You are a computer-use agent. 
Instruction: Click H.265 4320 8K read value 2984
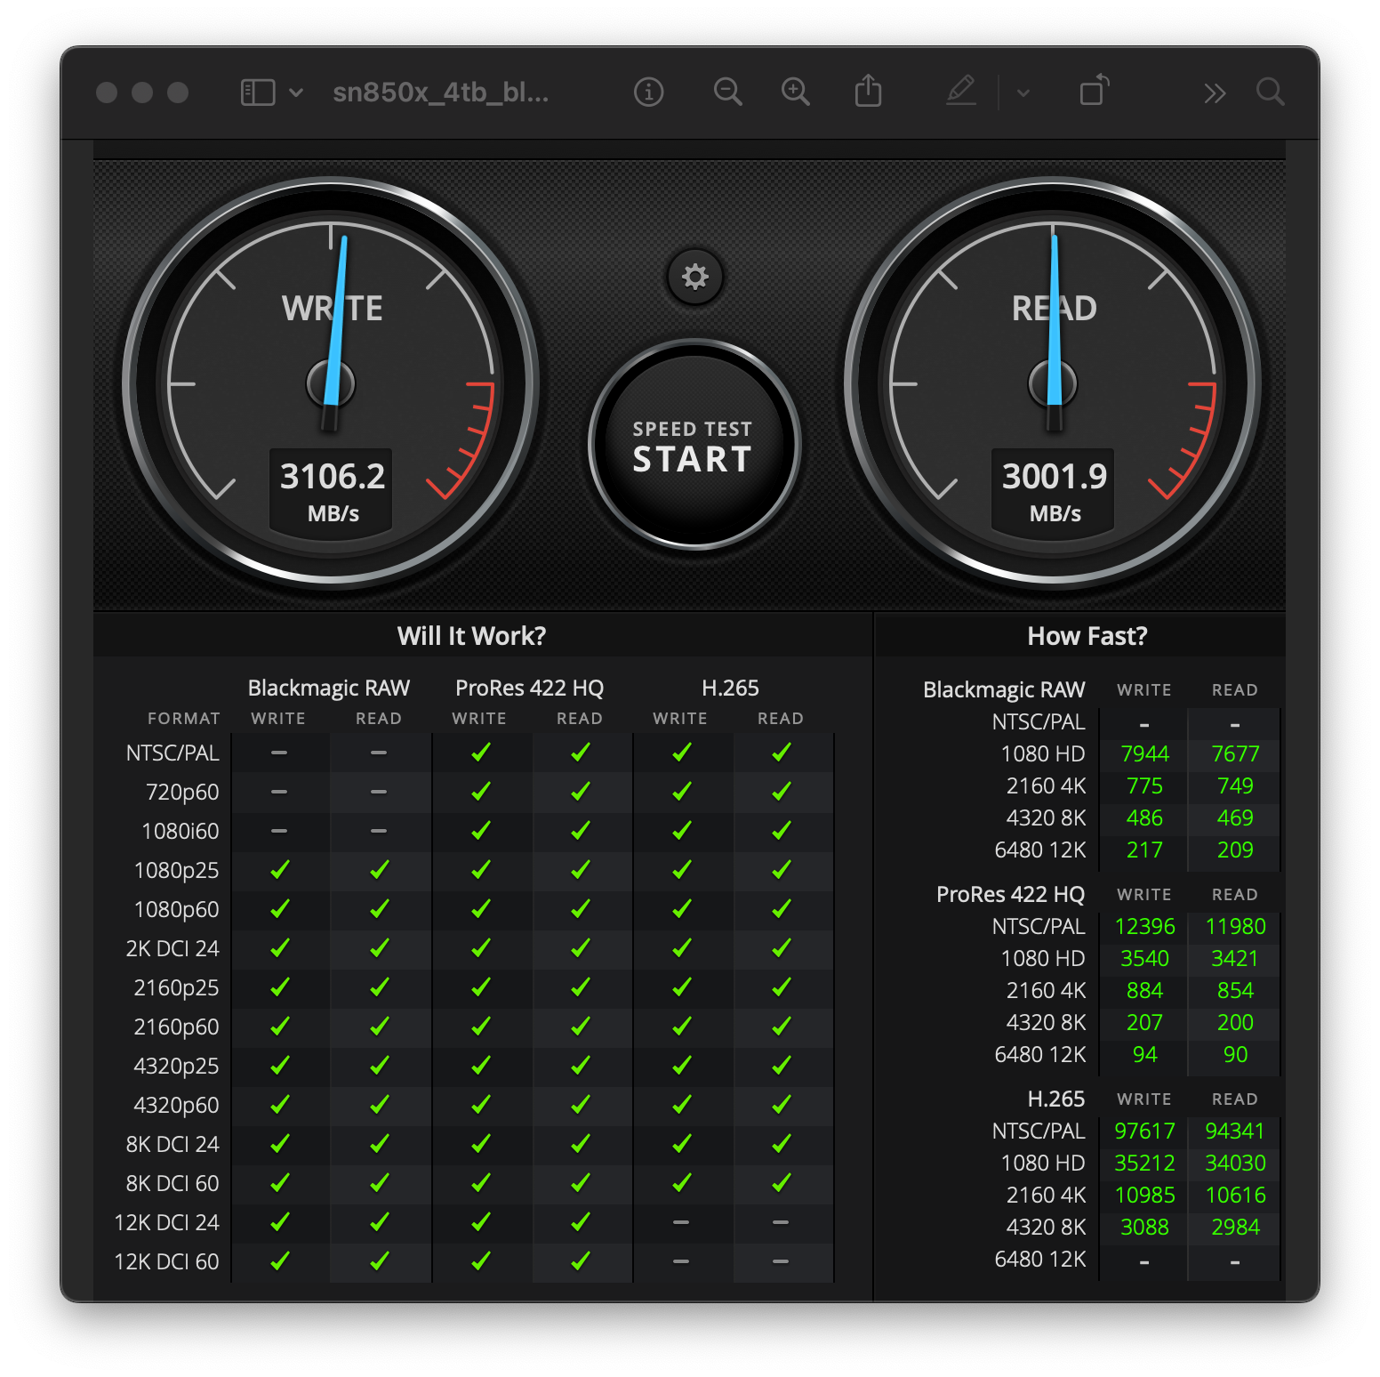coord(1235,1228)
